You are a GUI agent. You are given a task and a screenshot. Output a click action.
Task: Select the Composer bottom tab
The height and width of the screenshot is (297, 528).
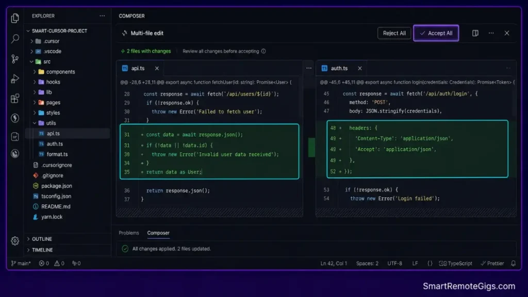click(158, 233)
